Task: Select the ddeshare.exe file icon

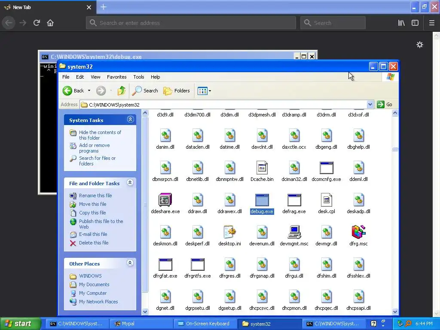Action: point(165,200)
